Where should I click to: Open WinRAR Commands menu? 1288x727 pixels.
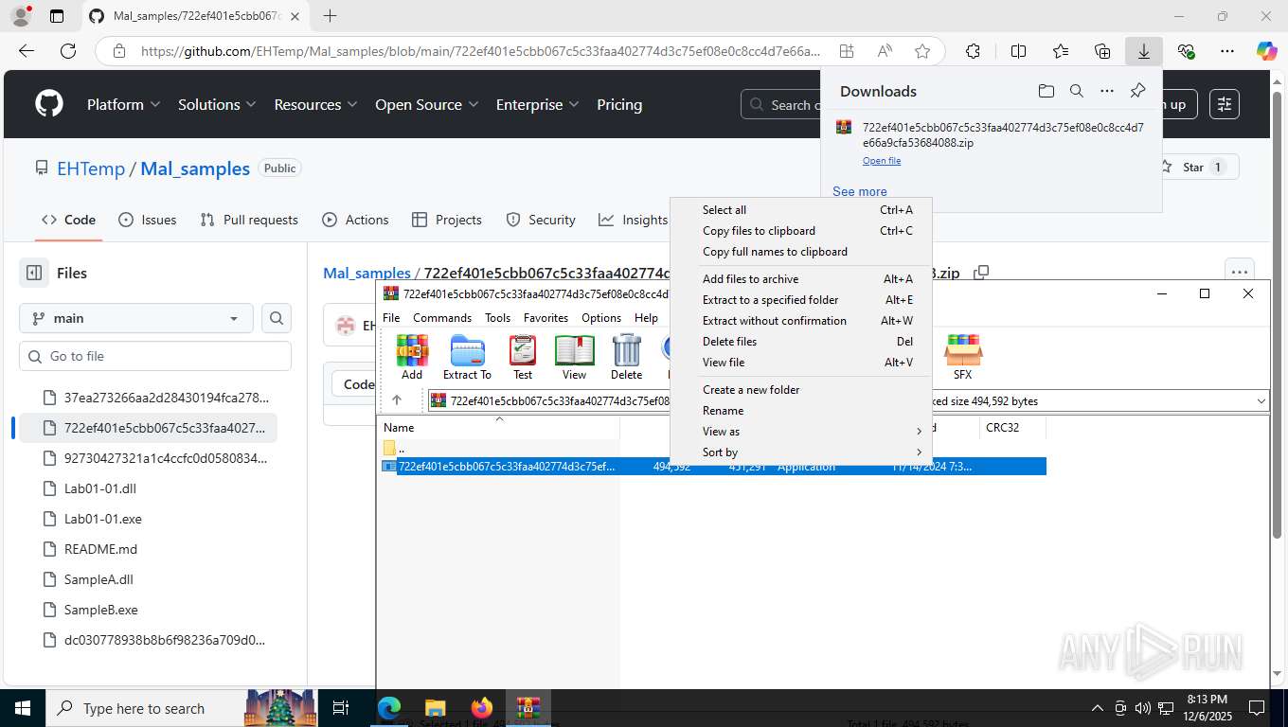(441, 318)
